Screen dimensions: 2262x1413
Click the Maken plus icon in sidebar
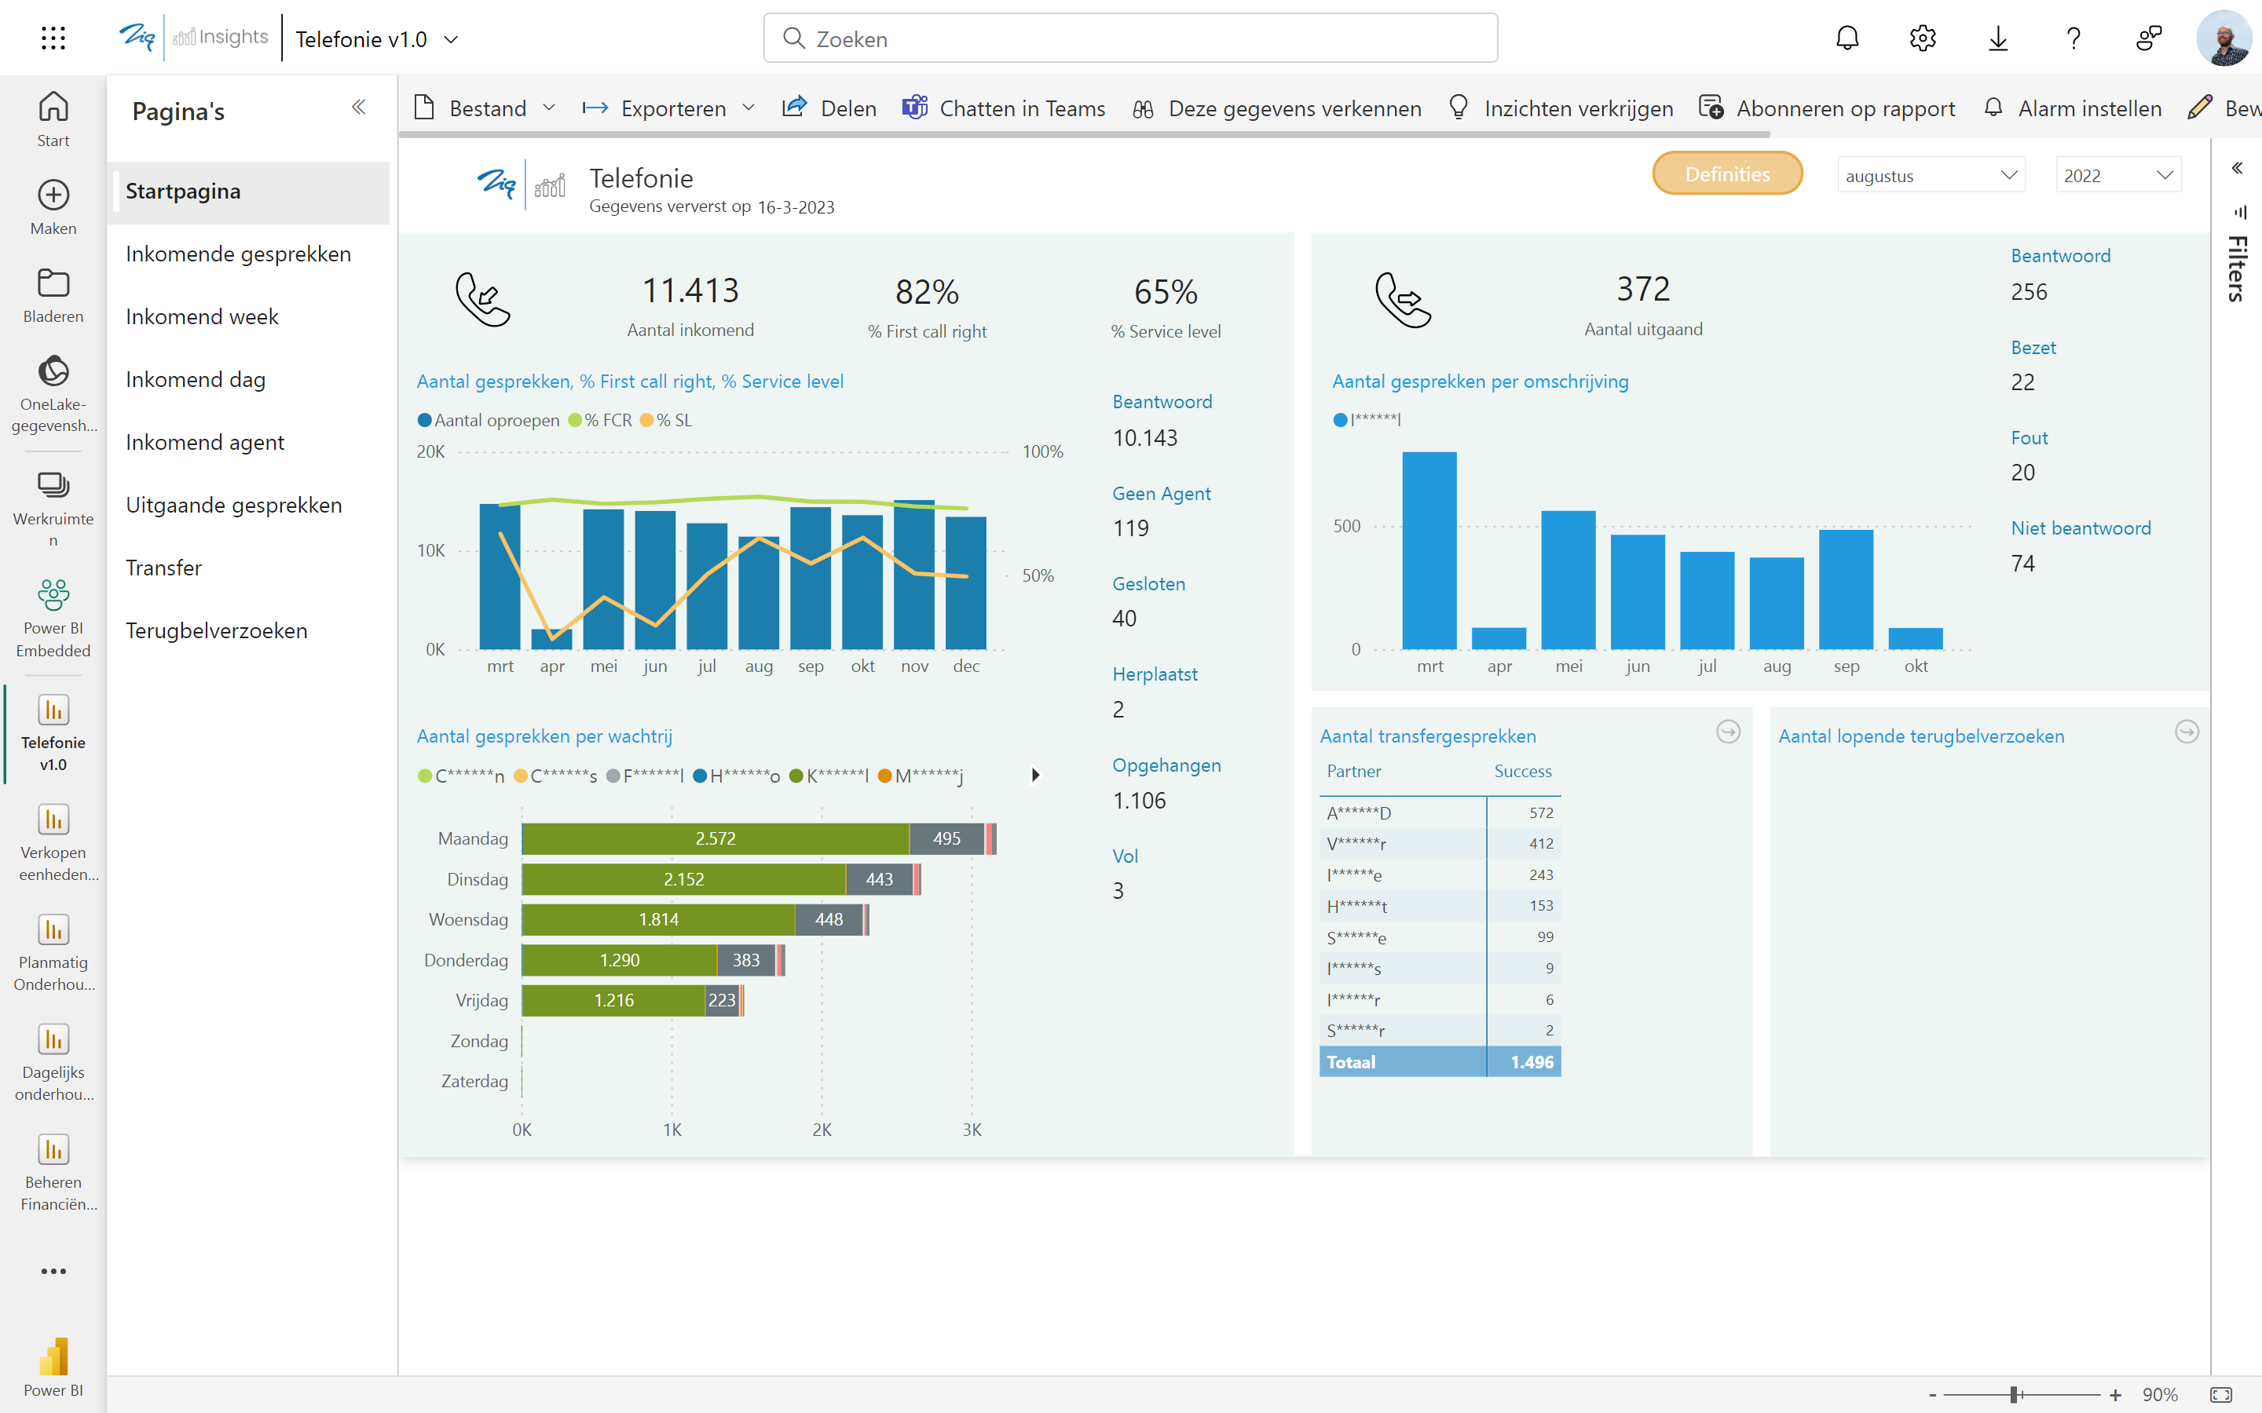(x=53, y=195)
